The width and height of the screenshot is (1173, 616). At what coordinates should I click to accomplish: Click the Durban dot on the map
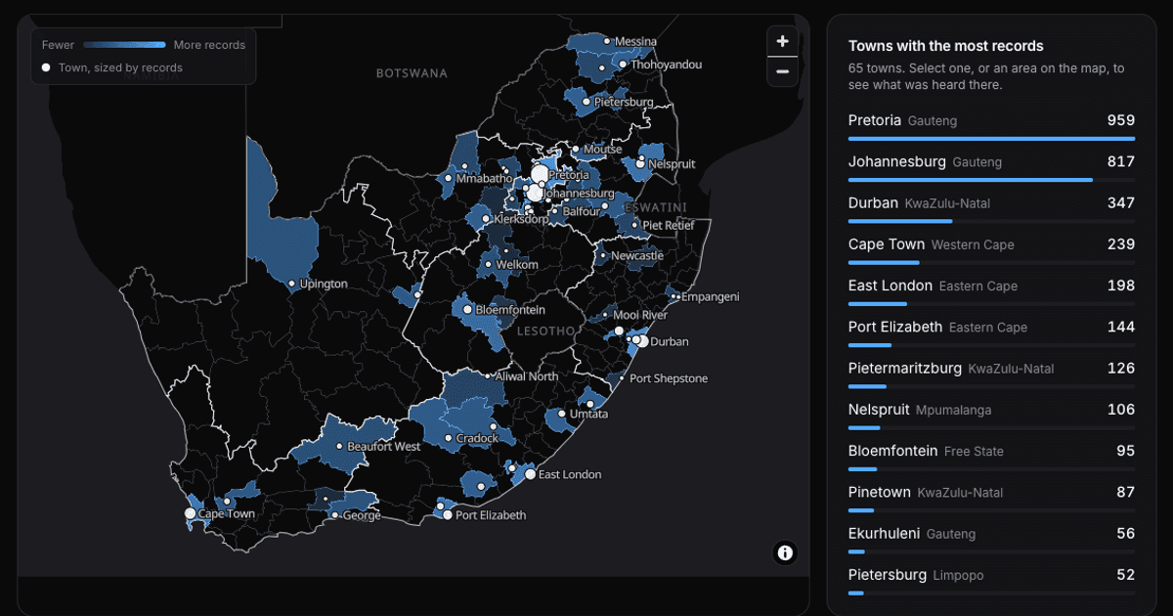point(643,341)
